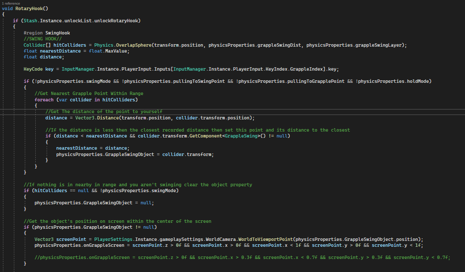Click the "//SWING HOOK//" comment
This screenshot has height=272, width=465.
coord(43,39)
